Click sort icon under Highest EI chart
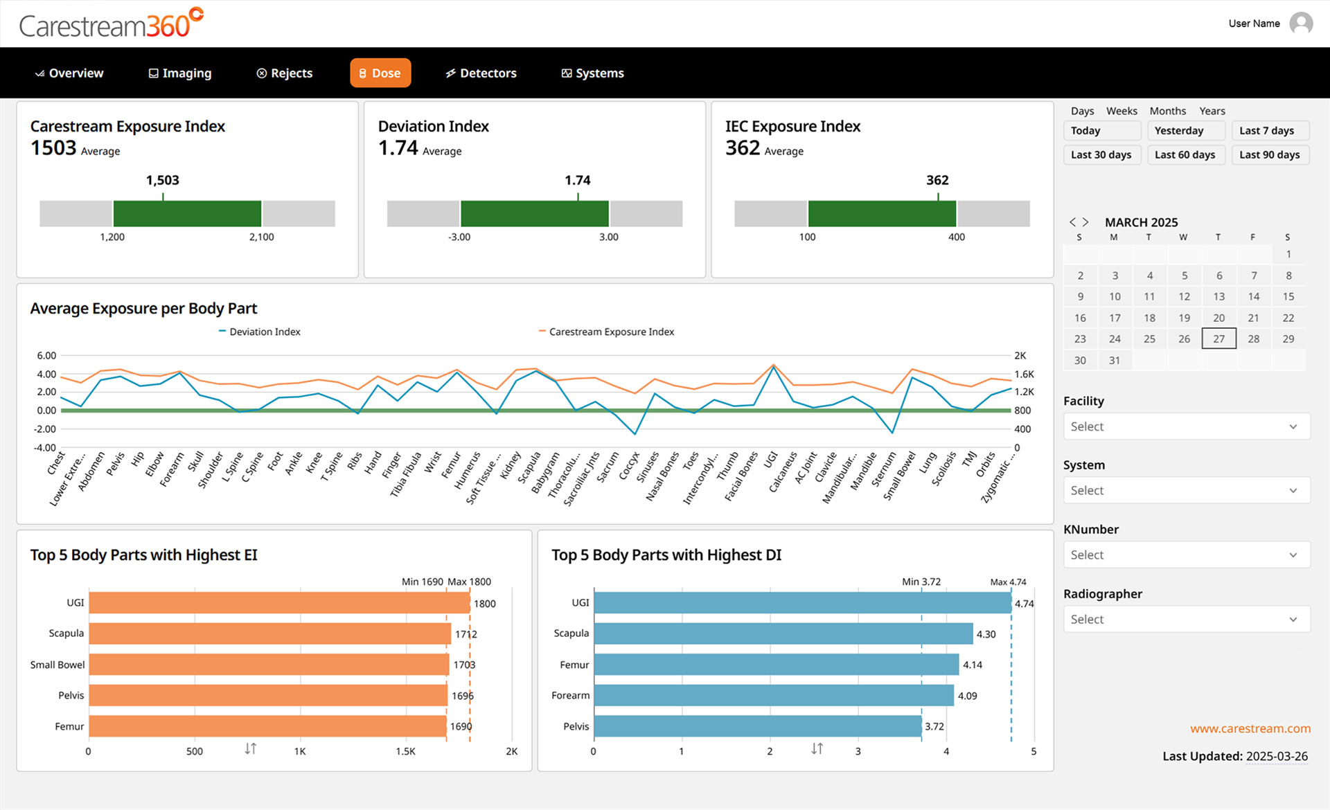Screen dimensions: 1330x810 point(250,748)
